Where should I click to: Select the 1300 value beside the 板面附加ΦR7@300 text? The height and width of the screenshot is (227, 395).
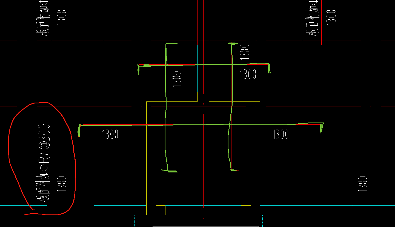[62, 184]
